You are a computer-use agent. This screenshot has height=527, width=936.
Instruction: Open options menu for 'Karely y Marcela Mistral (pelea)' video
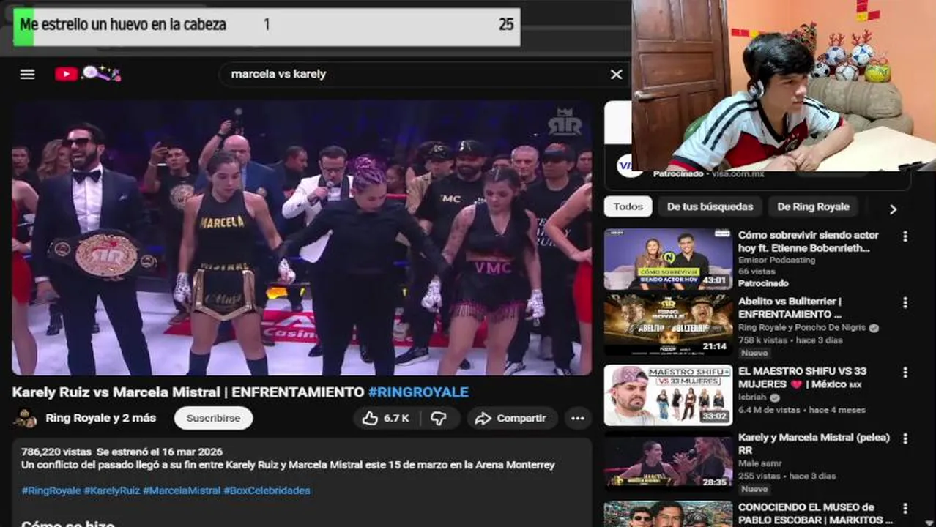(x=905, y=438)
